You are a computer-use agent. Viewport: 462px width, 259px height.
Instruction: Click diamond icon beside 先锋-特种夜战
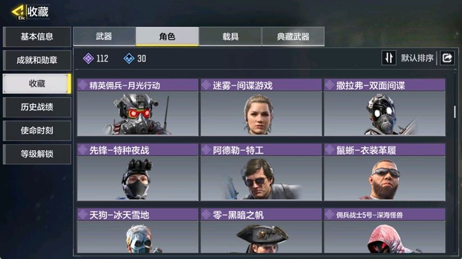(82, 150)
